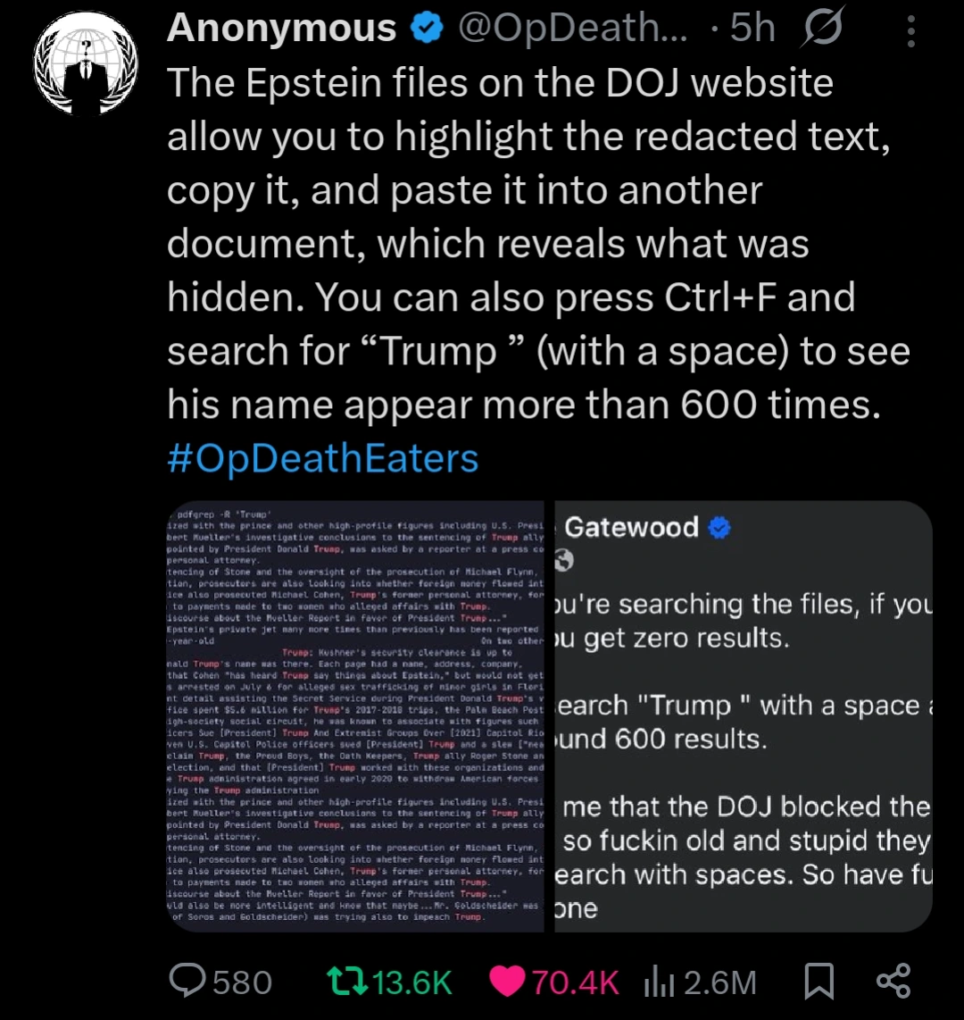
Task: Open the three-dot more options menu
Action: point(910,33)
